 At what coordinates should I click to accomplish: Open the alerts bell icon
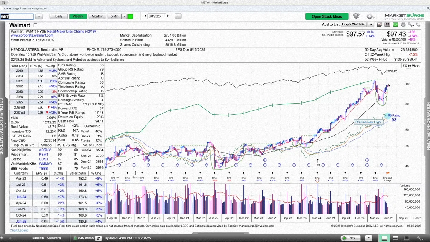click(356, 16)
